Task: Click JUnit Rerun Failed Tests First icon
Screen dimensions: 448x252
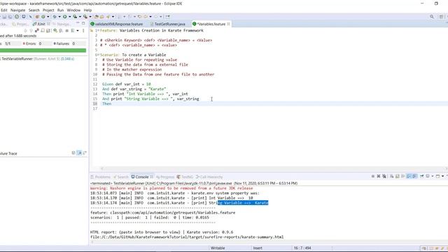Action: 61,31
